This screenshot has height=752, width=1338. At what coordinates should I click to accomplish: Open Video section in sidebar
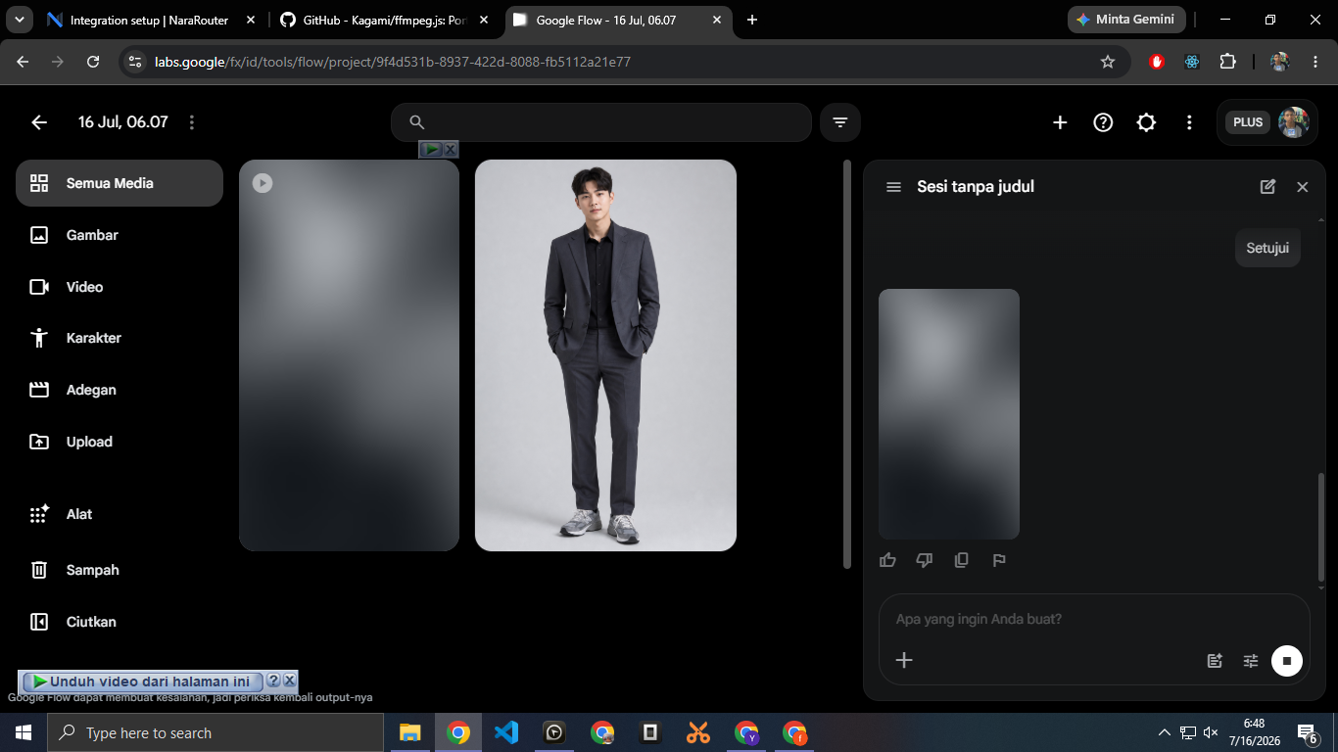click(x=119, y=287)
